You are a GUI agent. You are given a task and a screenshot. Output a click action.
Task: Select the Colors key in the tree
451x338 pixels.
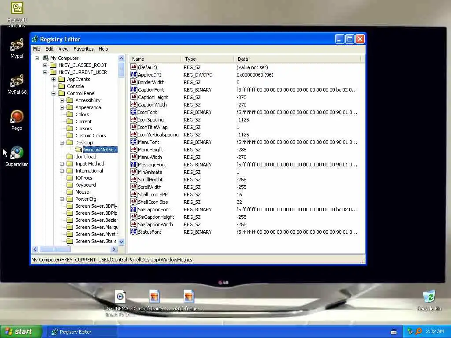pyautogui.click(x=82, y=114)
